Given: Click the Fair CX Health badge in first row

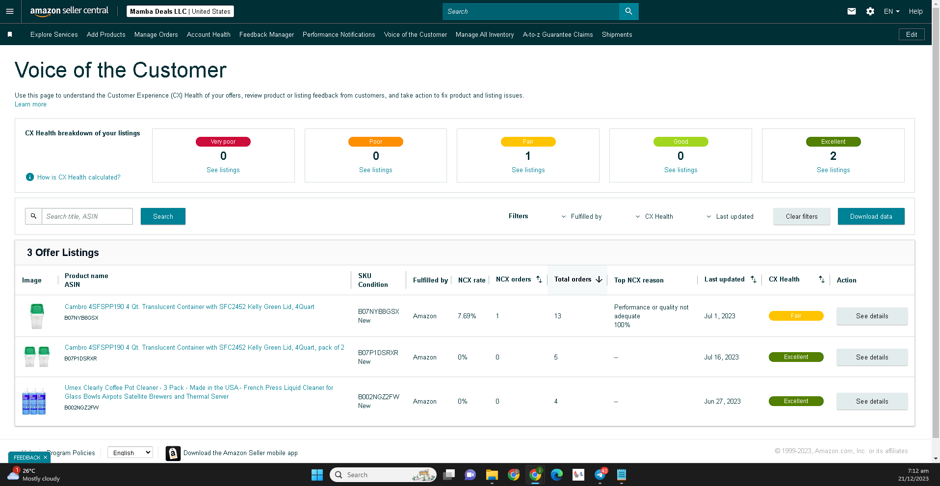Looking at the screenshot, I should pos(796,316).
